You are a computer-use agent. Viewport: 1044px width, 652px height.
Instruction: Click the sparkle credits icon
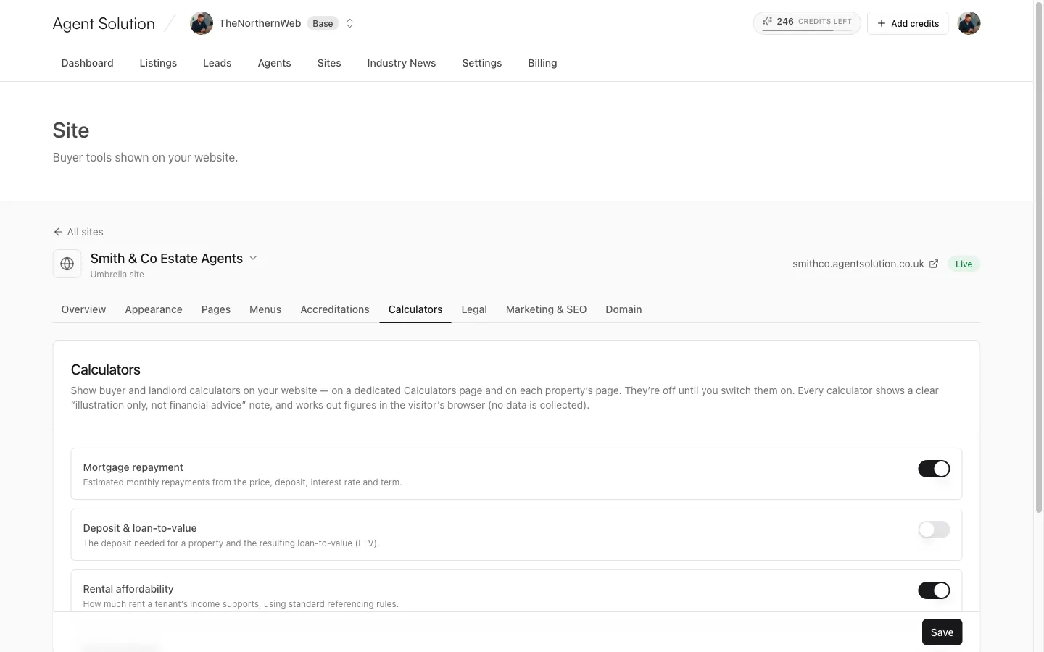point(767,22)
